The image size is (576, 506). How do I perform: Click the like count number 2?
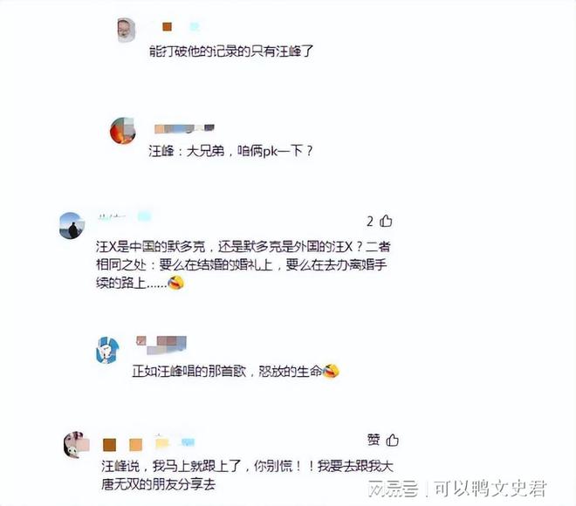[370, 222]
